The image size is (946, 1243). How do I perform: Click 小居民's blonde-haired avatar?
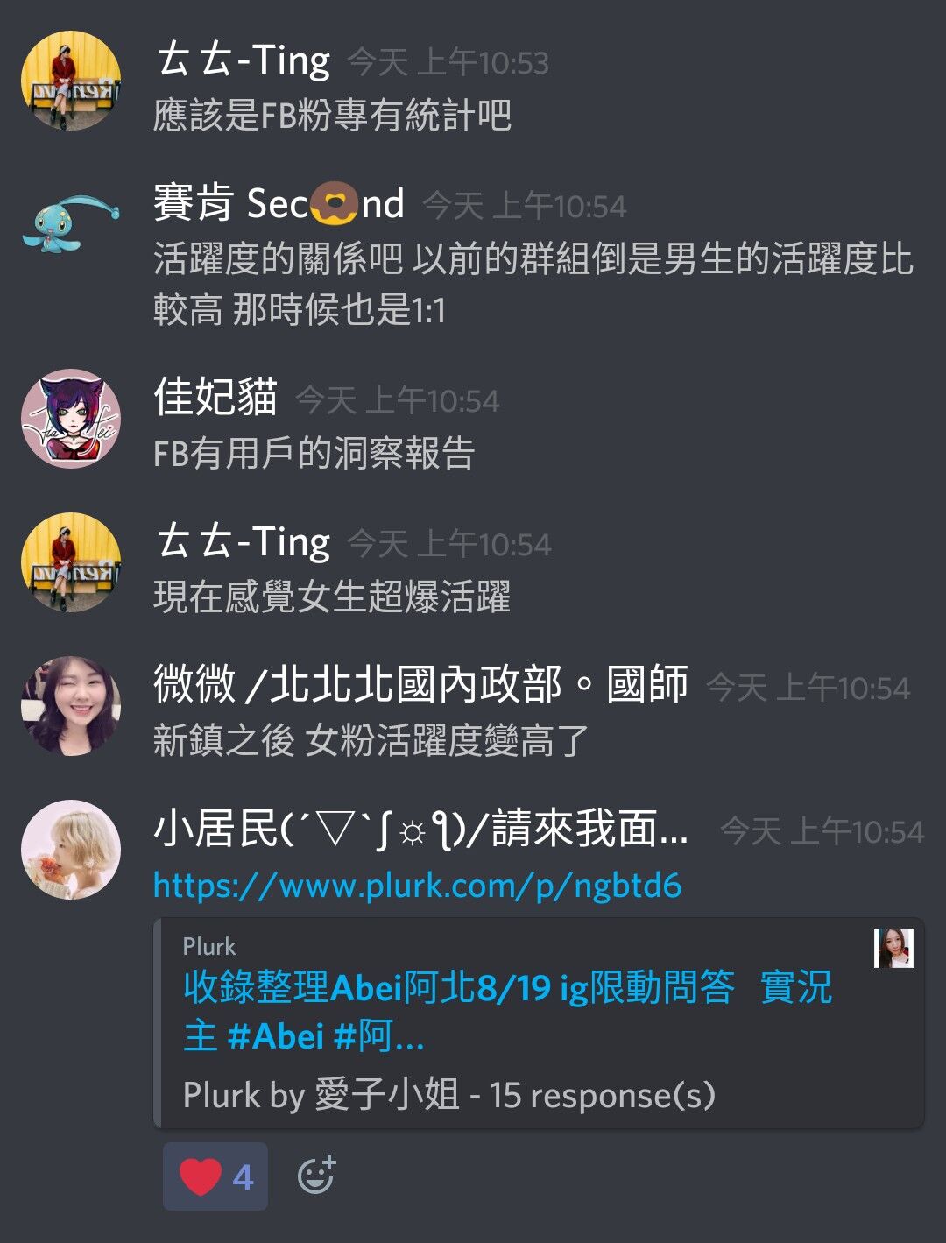pyautogui.click(x=71, y=850)
